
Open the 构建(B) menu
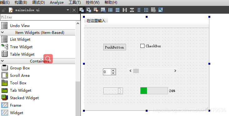pyautogui.click(x=21, y=2)
